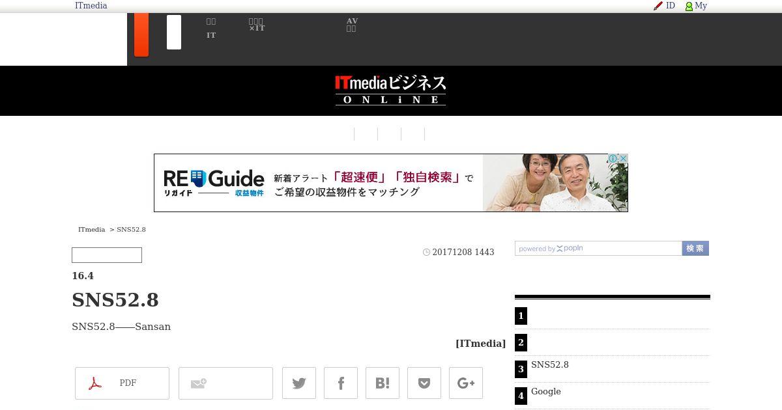Open the RE-Guide banner advertisement
Image resolution: width=782 pixels, height=410 pixels.
pyautogui.click(x=391, y=183)
